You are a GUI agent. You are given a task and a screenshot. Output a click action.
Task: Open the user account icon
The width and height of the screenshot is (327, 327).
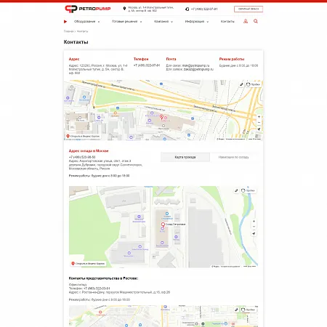click(246, 21)
